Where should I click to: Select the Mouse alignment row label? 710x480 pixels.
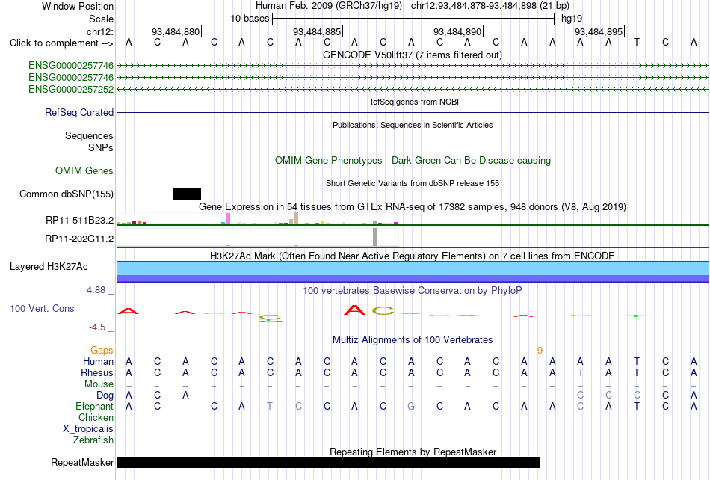click(x=99, y=384)
